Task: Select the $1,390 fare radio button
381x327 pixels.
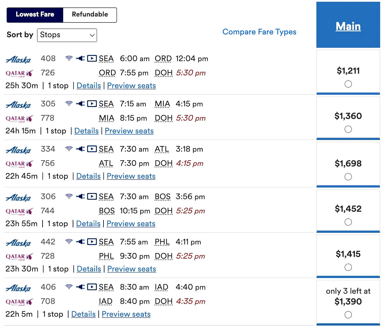Action: (348, 315)
